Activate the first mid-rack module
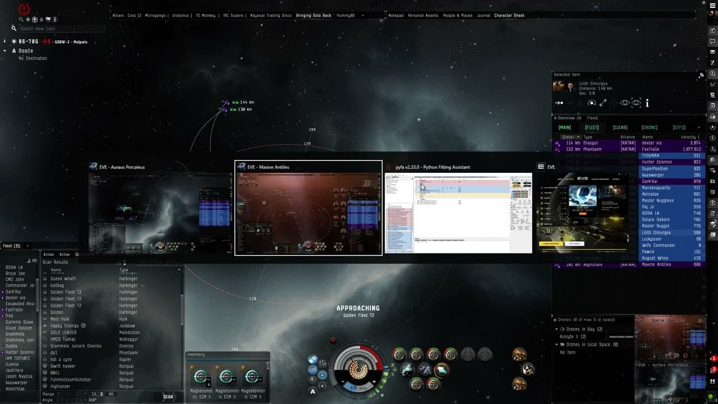718x404 pixels. (407, 369)
